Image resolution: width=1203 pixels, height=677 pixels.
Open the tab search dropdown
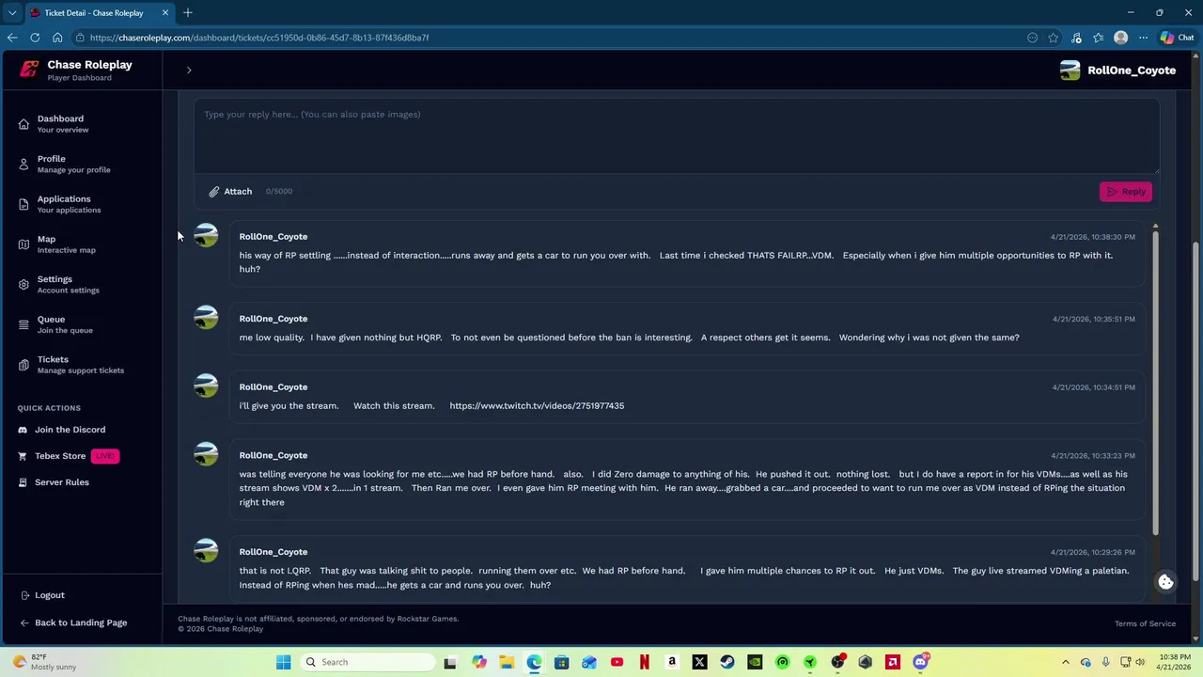click(x=12, y=12)
